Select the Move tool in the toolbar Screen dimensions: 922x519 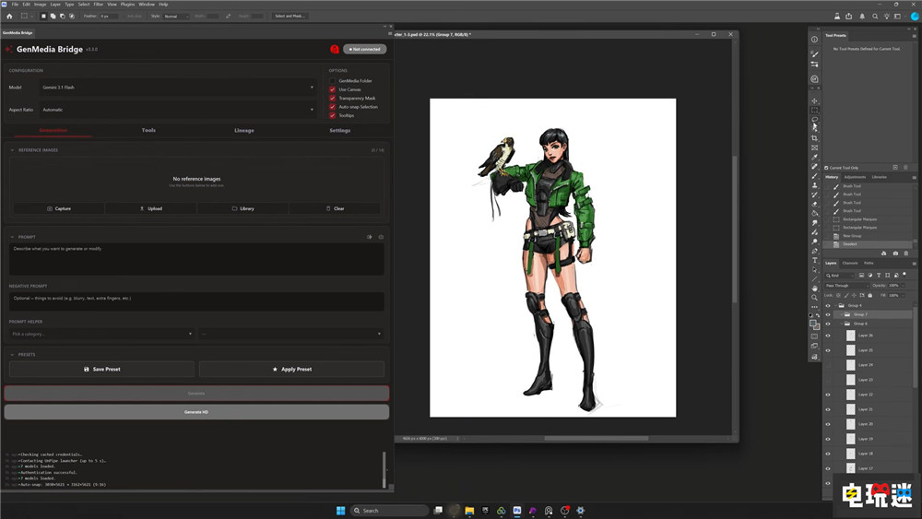pos(814,100)
